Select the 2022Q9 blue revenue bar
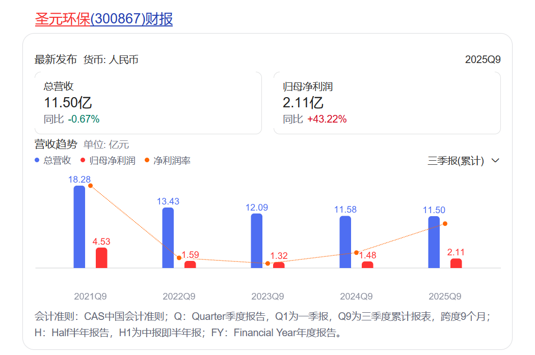Image resolution: width=535 pixels, height=355 pixels. coord(168,238)
